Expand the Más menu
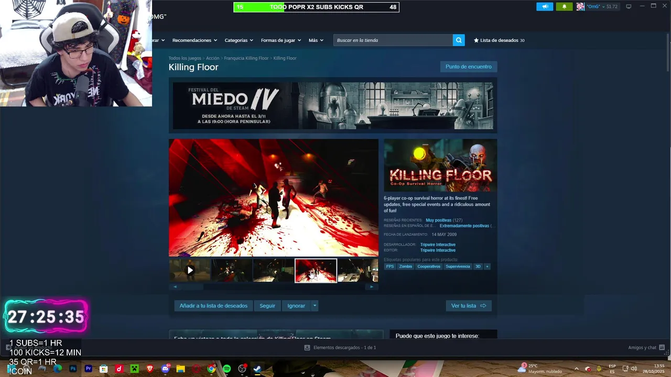671x377 pixels. click(x=316, y=40)
